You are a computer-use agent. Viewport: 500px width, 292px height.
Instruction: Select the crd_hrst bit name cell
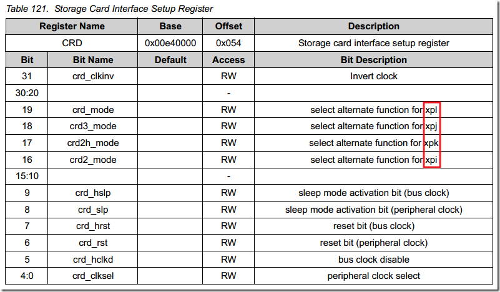[x=92, y=226]
